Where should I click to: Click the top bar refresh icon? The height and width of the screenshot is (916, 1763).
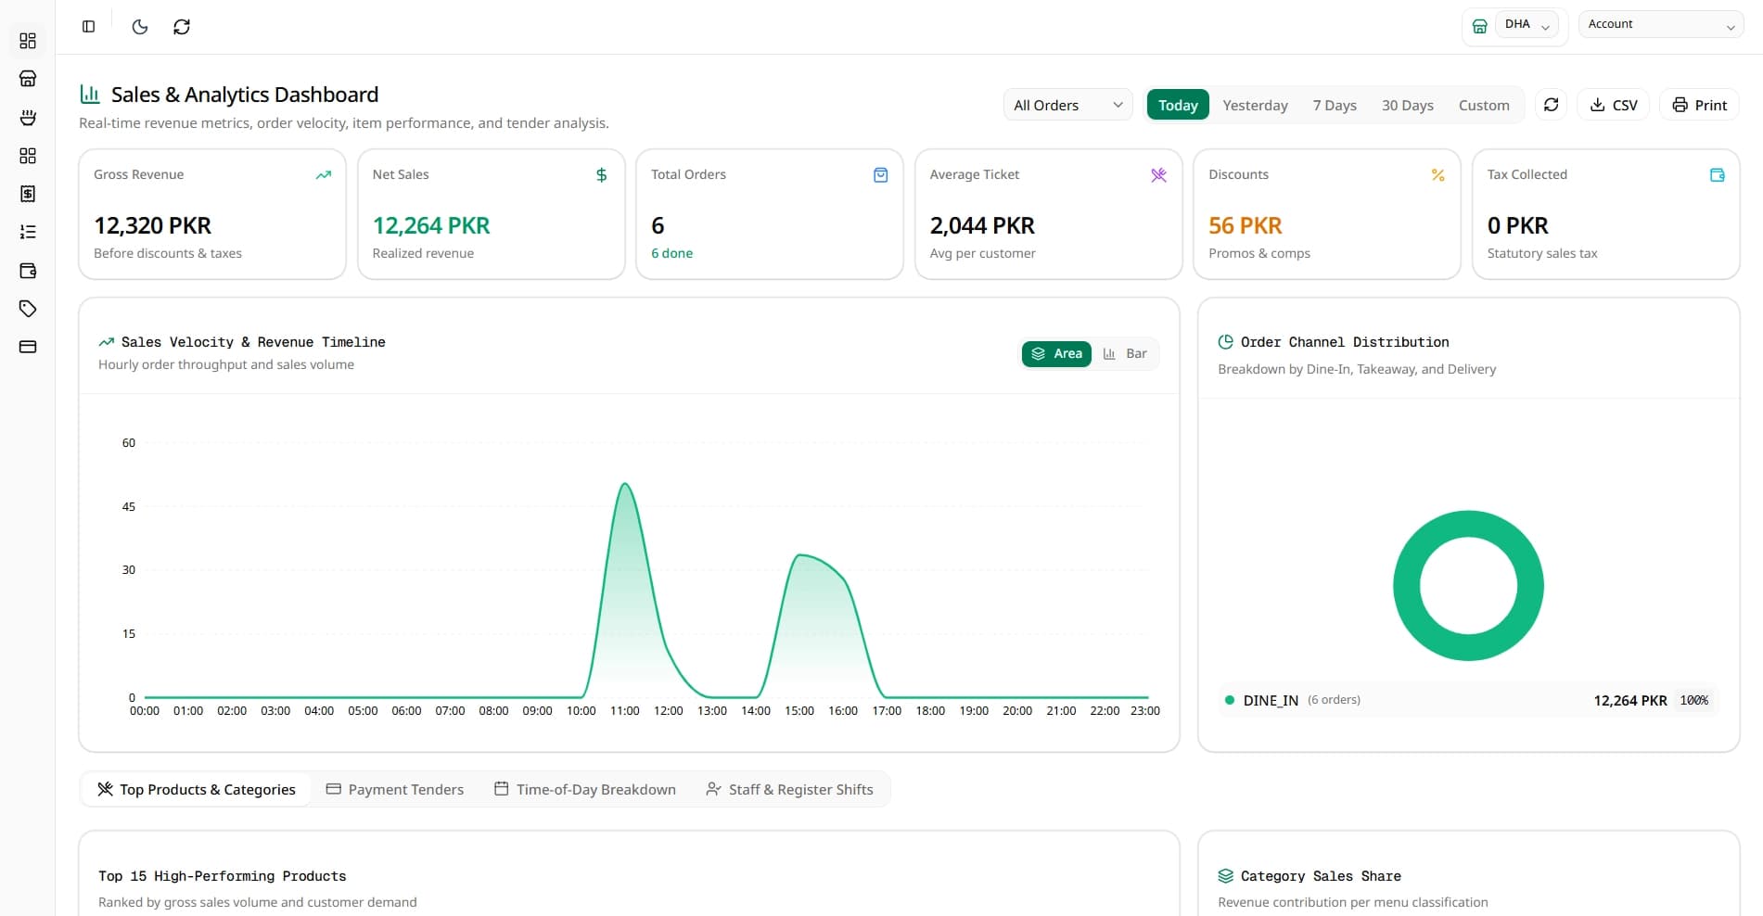pos(182,27)
